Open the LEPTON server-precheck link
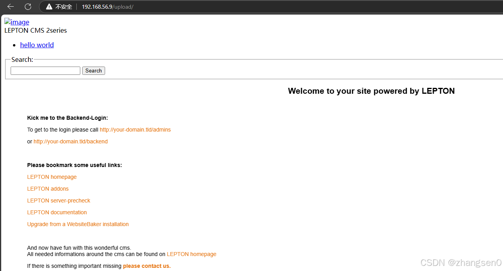The height and width of the screenshot is (271, 503). tap(59, 200)
